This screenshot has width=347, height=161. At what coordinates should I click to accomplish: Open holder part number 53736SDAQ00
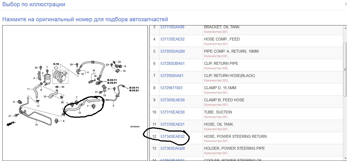[x=172, y=148]
